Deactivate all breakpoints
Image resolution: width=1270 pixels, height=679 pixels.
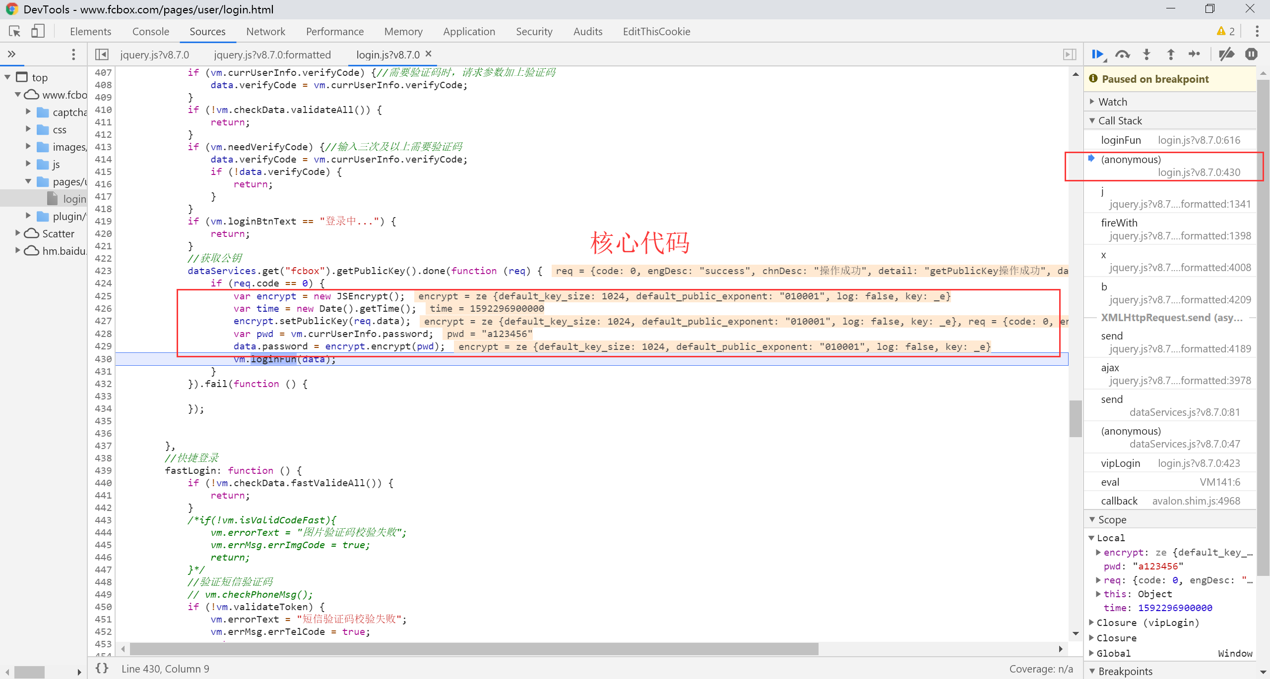coord(1226,55)
